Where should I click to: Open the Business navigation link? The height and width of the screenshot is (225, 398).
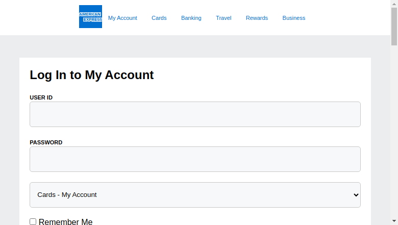click(294, 18)
